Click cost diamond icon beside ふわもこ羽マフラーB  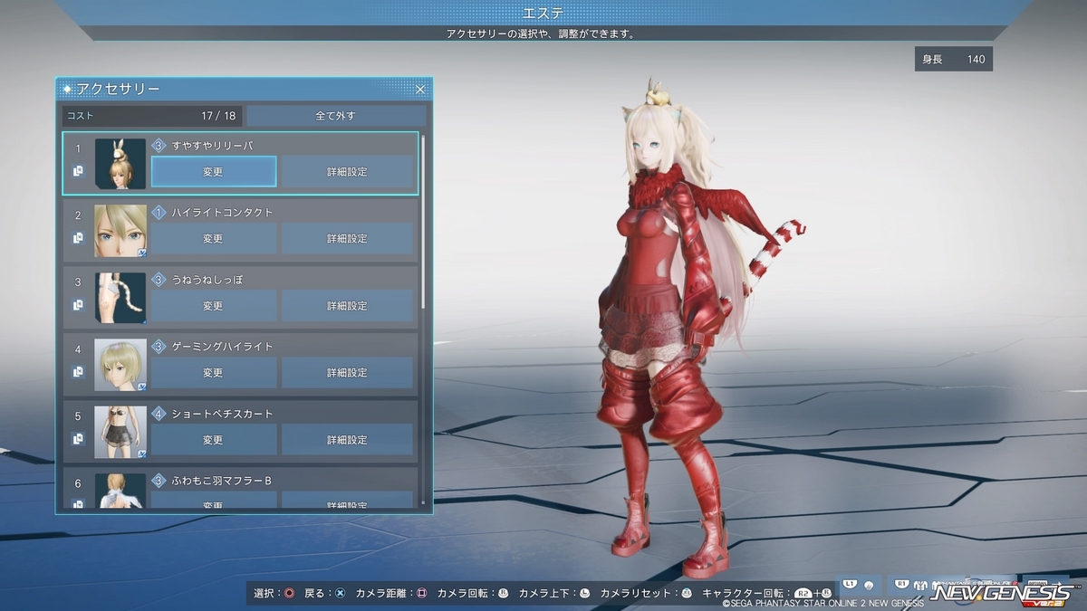pyautogui.click(x=159, y=481)
